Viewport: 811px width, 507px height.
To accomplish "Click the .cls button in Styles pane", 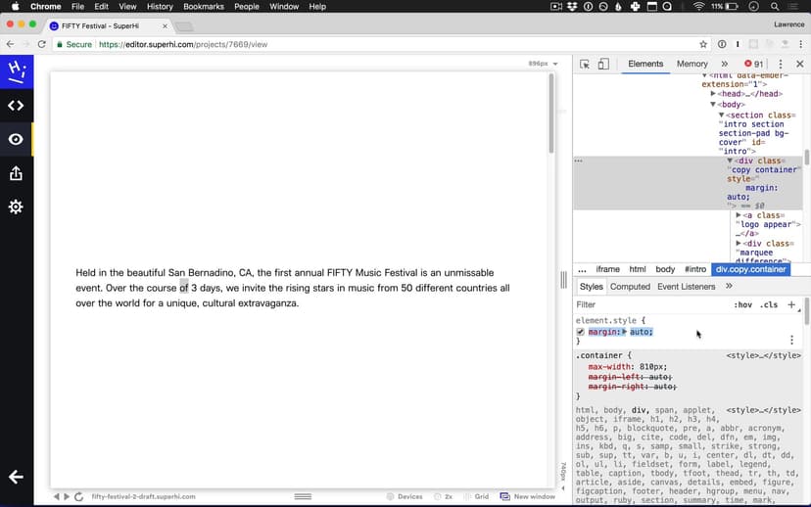I will click(769, 304).
